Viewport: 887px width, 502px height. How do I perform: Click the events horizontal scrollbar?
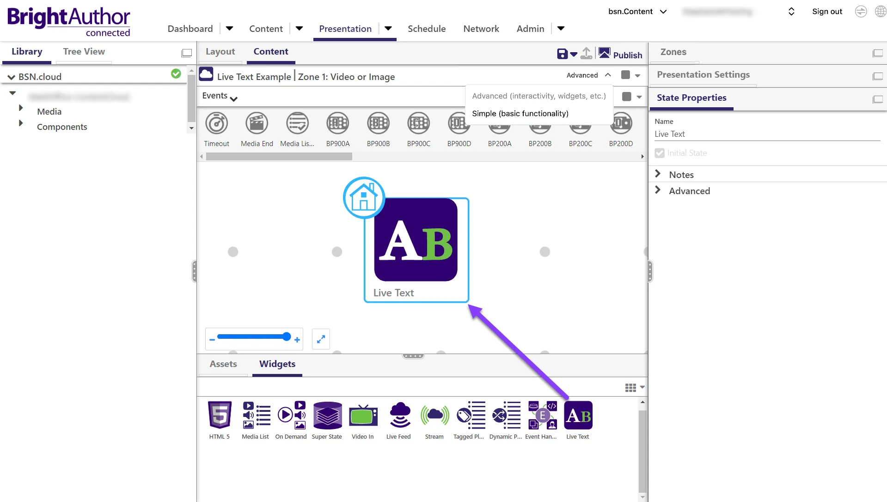279,157
